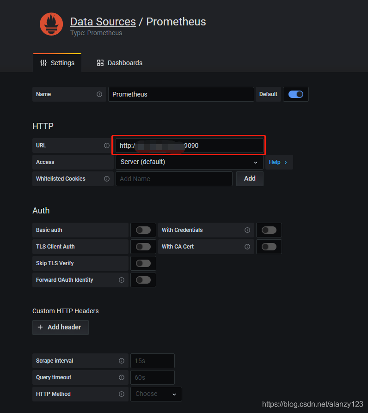Viewport: 368px width, 413px height.
Task: Click the Forward OAuth Identity info icon
Action: click(122, 280)
